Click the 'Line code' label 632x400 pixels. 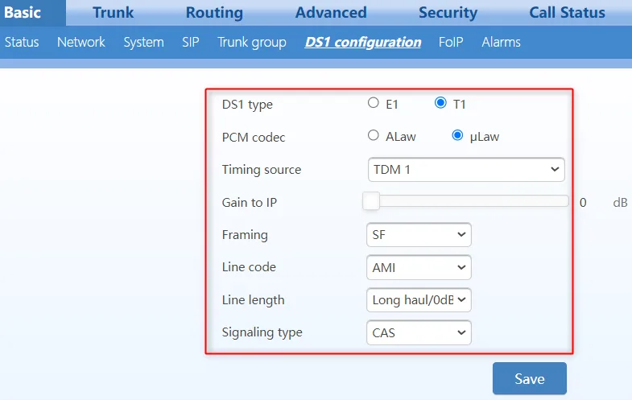(249, 266)
